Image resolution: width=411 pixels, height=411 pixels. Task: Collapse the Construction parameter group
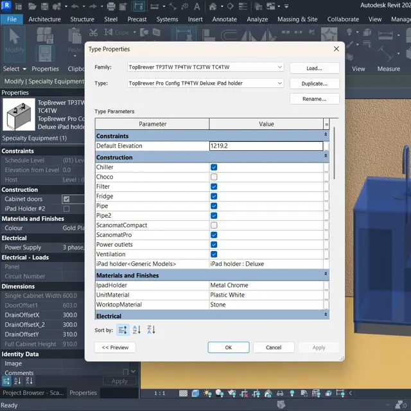point(326,156)
